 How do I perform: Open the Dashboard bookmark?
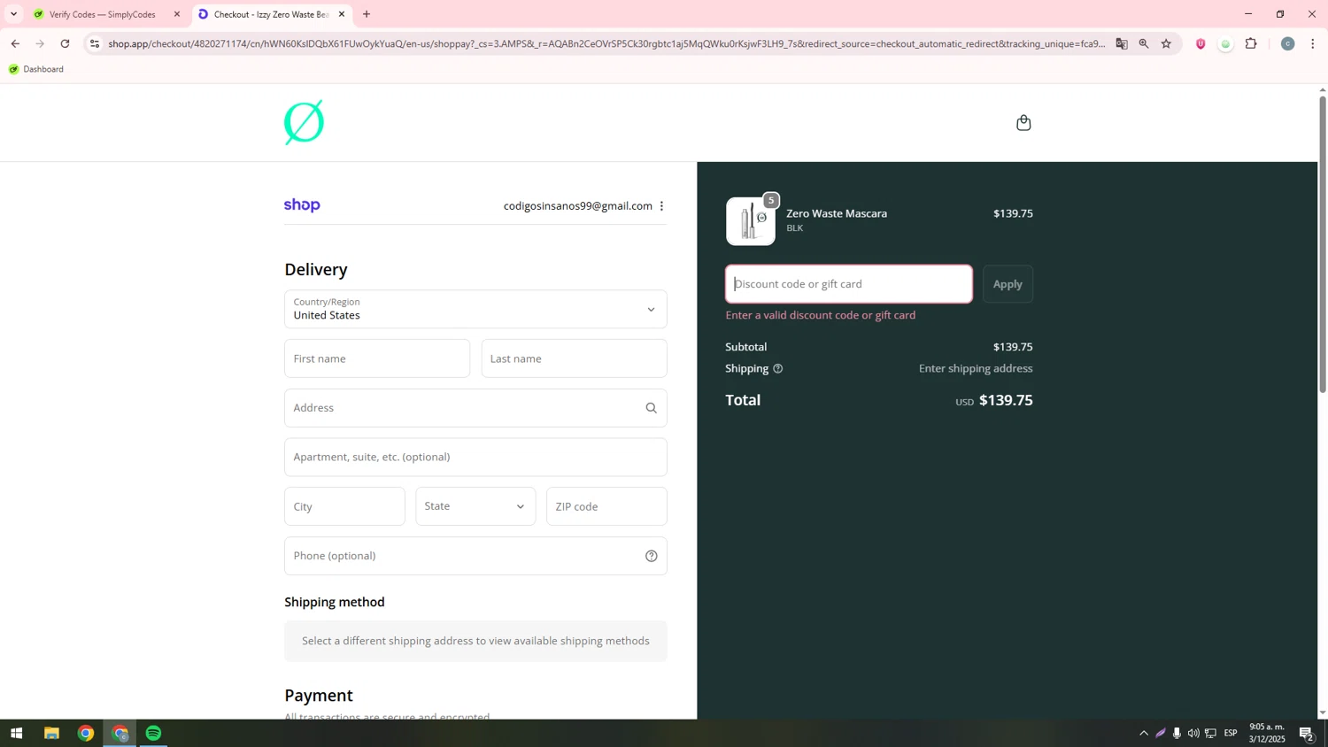point(36,69)
